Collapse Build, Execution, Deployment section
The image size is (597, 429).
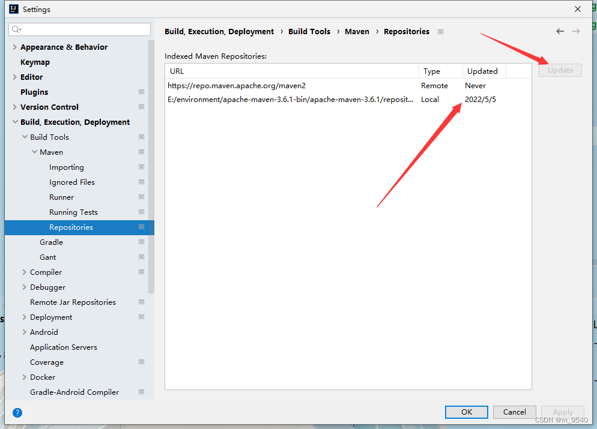click(15, 122)
